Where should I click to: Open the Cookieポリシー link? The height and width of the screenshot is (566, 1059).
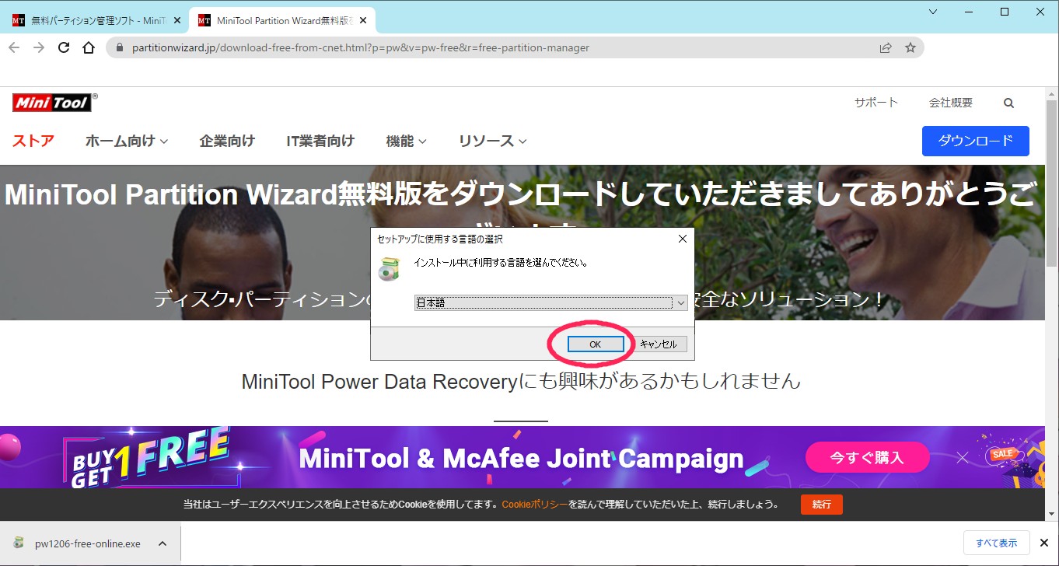coord(534,504)
